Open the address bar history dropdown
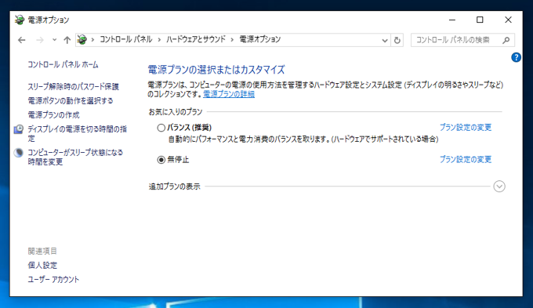This screenshot has height=308, width=533. (385, 41)
